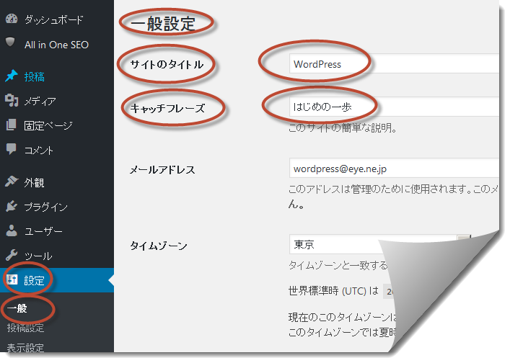The width and height of the screenshot is (510, 363).
Task: Click the pushpin icon beside 投稿
Action: point(12,76)
